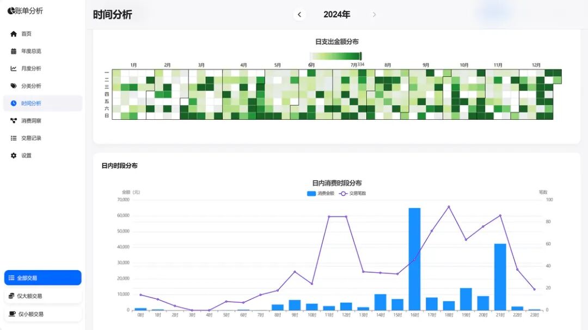Click the home icon beside 首页

point(14,34)
